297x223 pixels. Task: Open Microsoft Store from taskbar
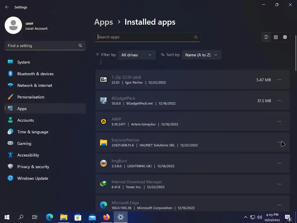pyautogui.click(x=78, y=217)
